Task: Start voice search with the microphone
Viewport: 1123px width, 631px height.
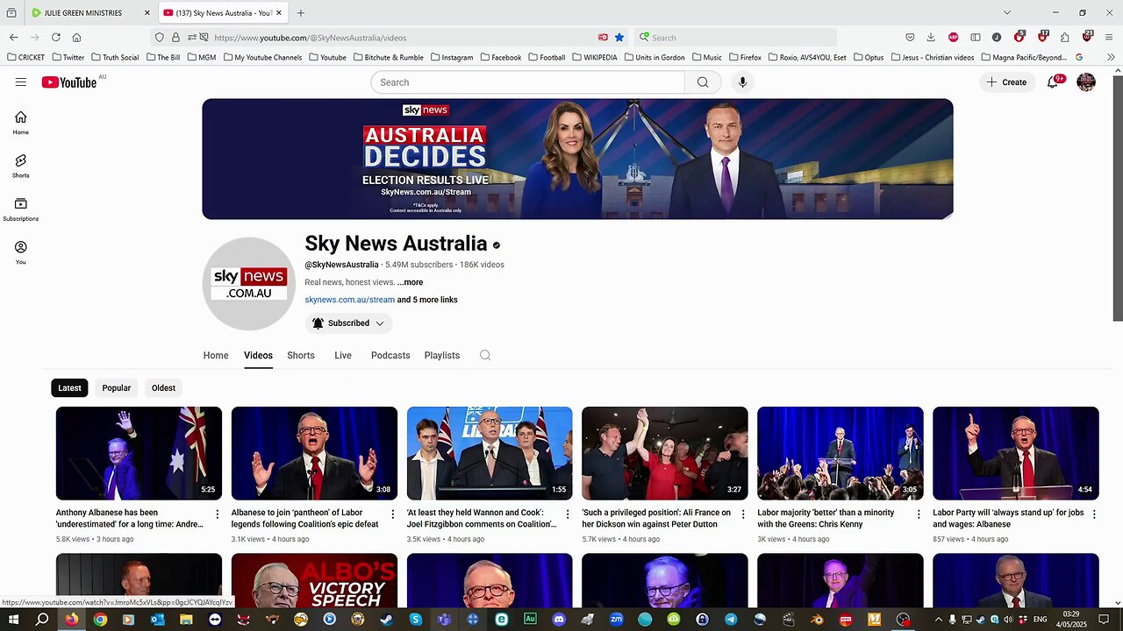Action: (x=742, y=82)
